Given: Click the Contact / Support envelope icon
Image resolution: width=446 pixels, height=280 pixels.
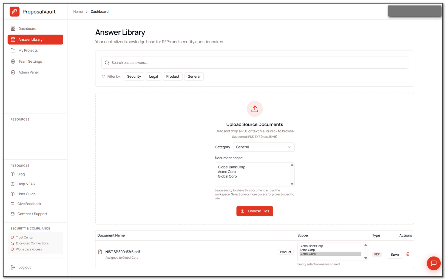Looking at the screenshot, I should [13, 214].
